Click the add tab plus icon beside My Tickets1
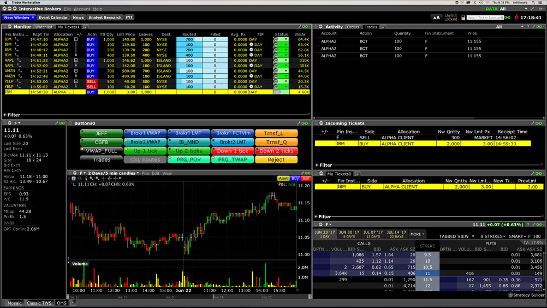This screenshot has height=308, width=547. pyautogui.click(x=85, y=27)
